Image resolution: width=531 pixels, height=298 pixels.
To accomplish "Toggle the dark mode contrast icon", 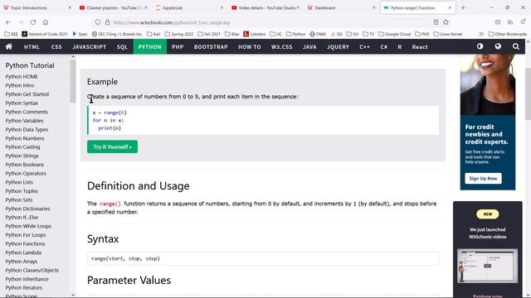I will pos(480,46).
